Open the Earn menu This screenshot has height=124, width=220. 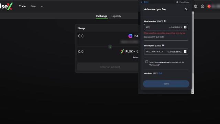click(33, 6)
